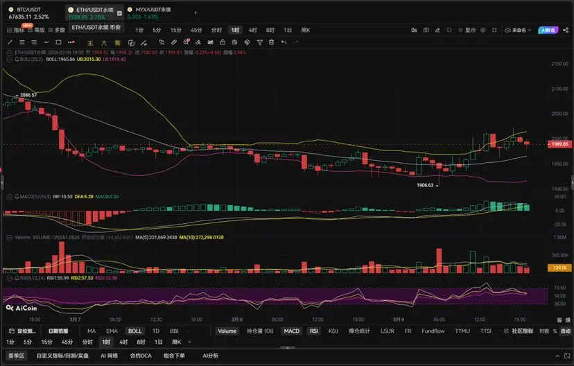Toggle the MACD sub-indicator
This screenshot has height=366, width=574.
pyautogui.click(x=292, y=331)
